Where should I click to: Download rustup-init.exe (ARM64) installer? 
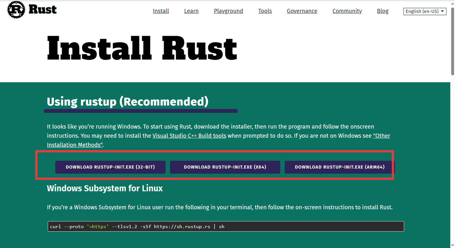click(340, 167)
